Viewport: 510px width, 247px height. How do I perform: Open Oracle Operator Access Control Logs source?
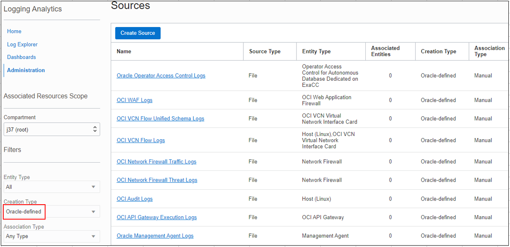(x=161, y=75)
